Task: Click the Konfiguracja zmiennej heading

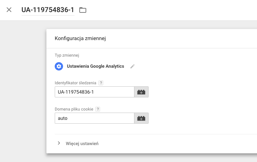Action: click(80, 38)
